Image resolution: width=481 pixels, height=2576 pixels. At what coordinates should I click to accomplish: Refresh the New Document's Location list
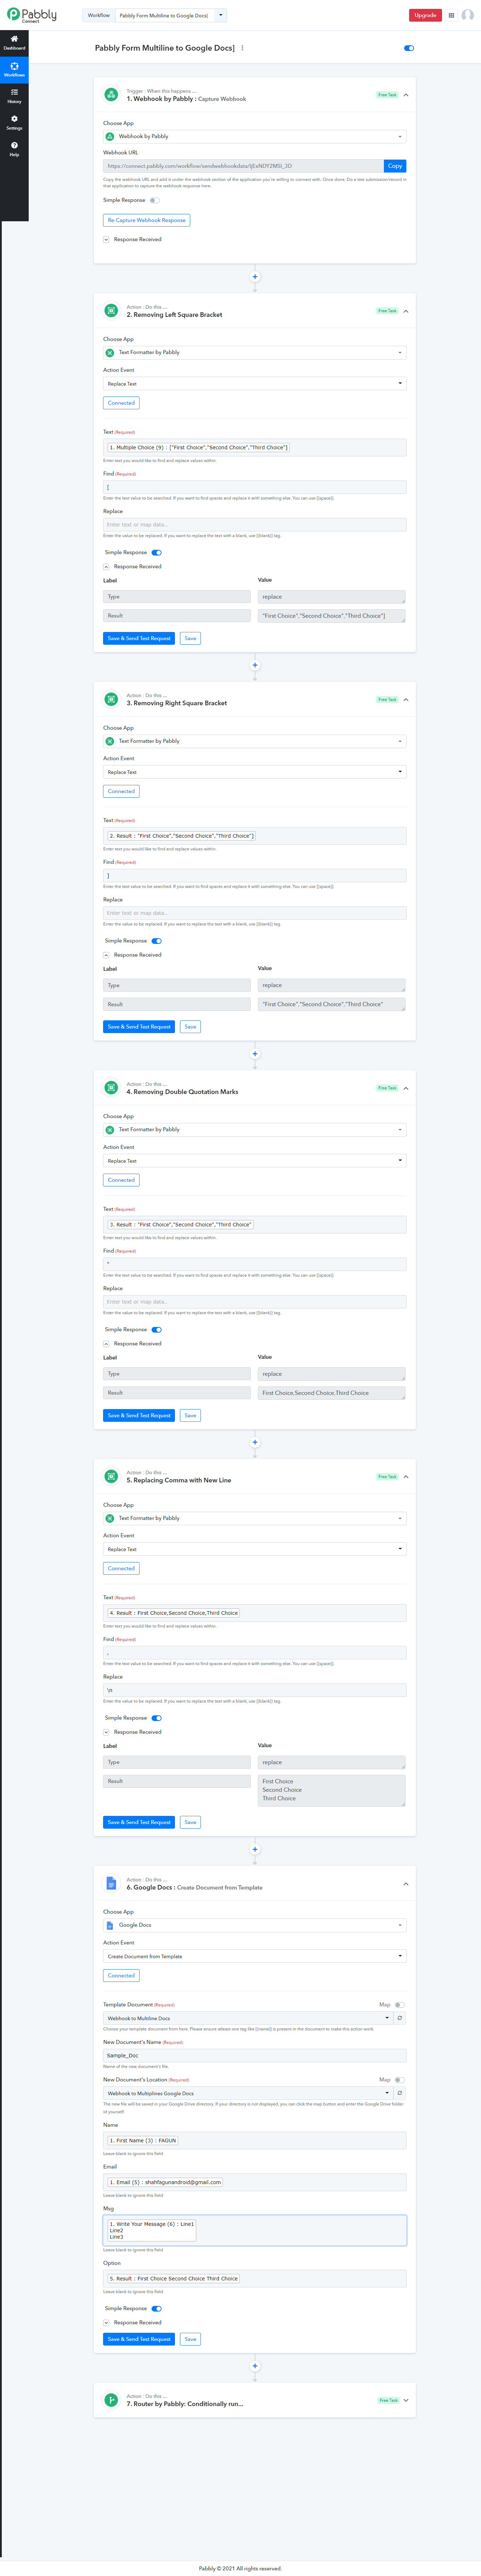[400, 2093]
